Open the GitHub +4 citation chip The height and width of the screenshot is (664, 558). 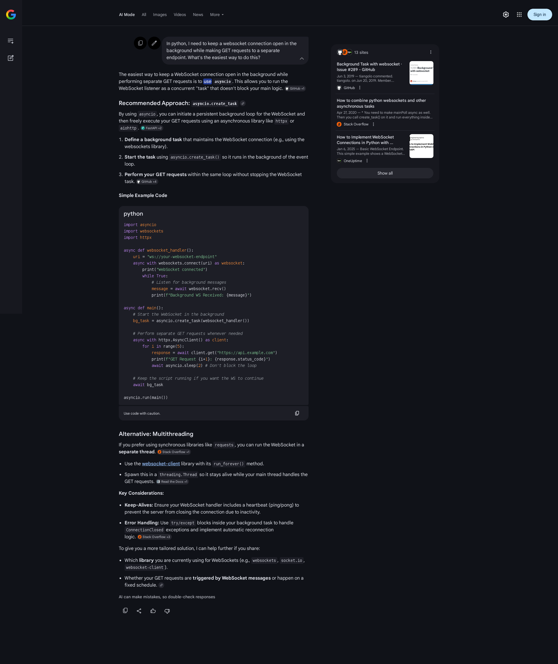147,182
